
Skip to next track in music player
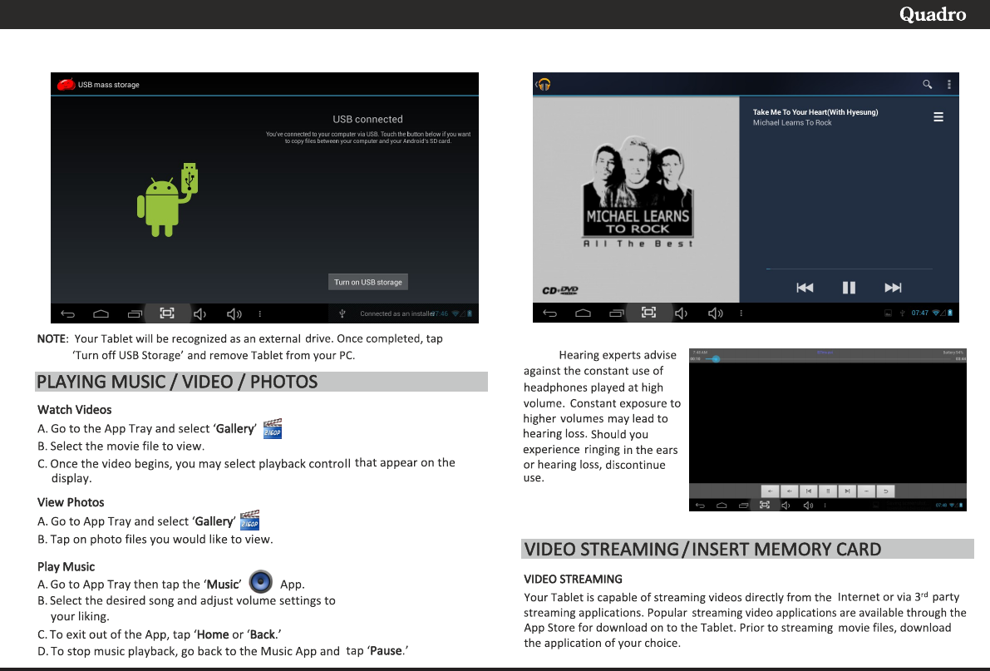(x=893, y=288)
